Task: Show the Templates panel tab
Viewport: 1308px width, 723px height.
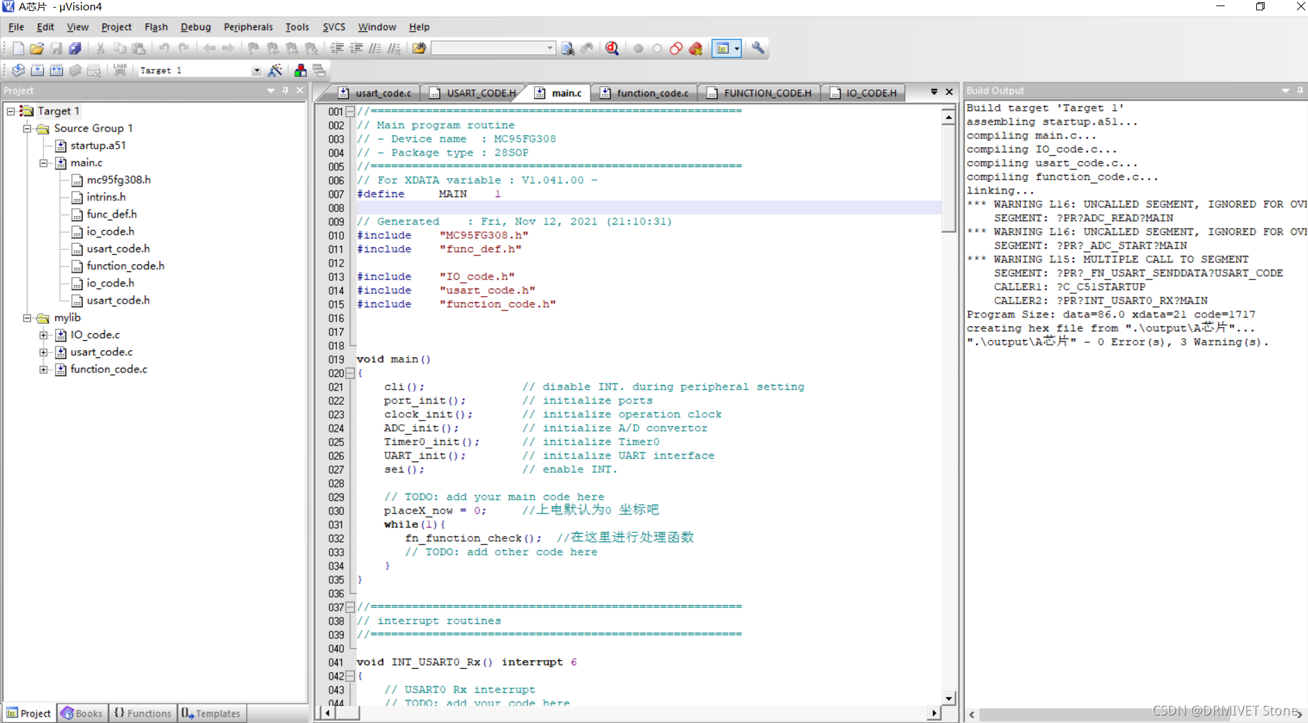Action: click(211, 713)
